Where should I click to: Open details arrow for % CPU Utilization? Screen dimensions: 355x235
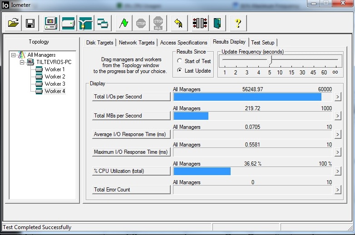(x=338, y=171)
